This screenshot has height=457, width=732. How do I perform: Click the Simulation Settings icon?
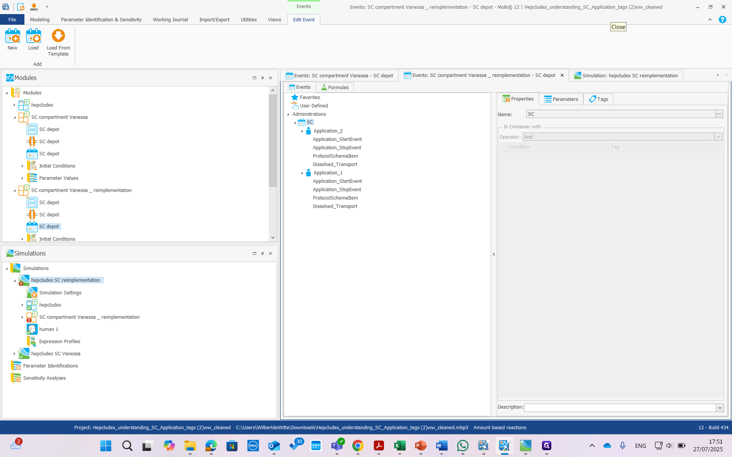(x=32, y=292)
